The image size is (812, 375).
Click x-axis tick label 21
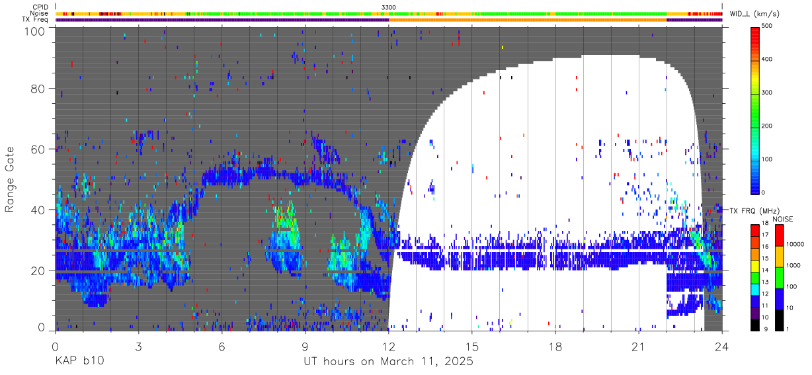(x=639, y=347)
